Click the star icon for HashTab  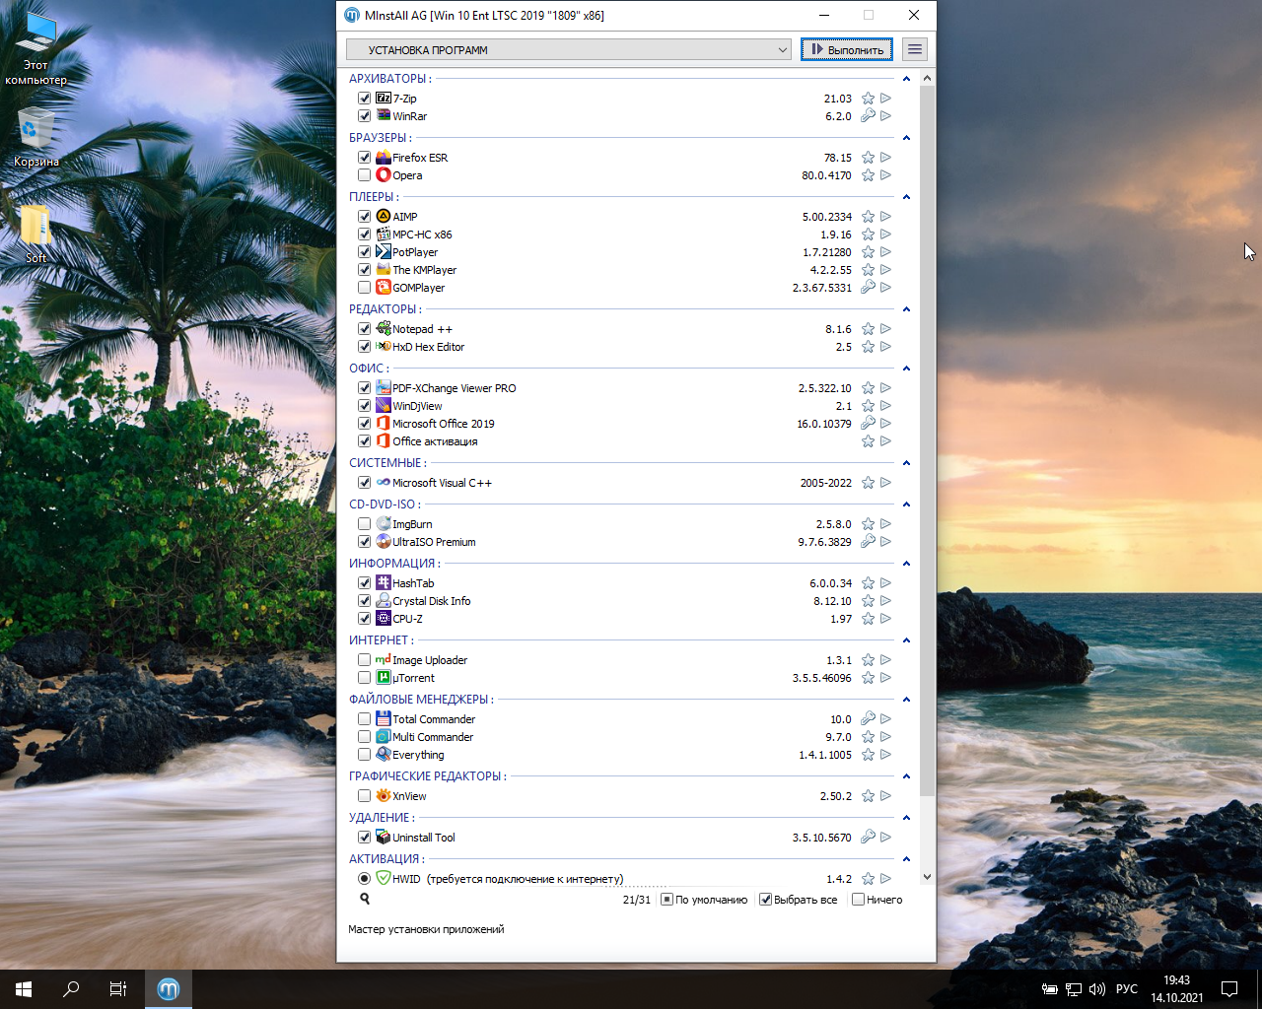point(868,583)
